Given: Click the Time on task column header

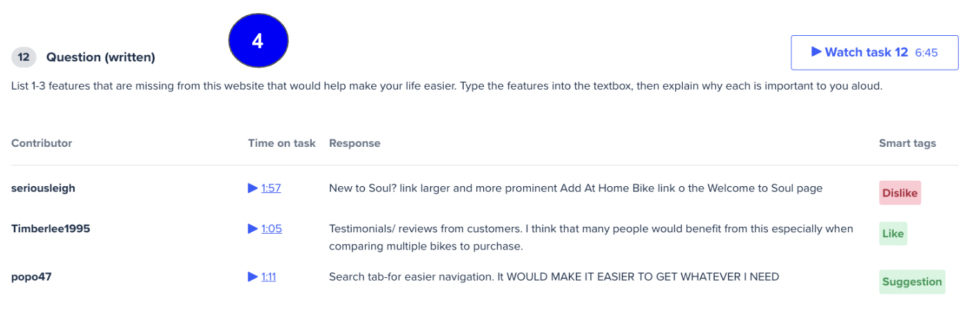Looking at the screenshot, I should (282, 143).
